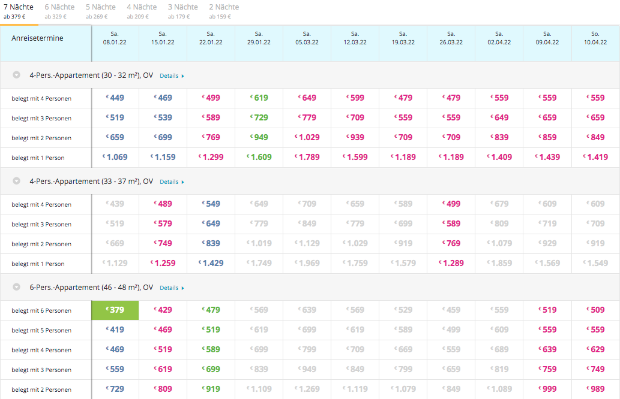
Task: Open Details for 4-Pers.-Appartement (30 - 32 m²)
Action: [x=171, y=76]
